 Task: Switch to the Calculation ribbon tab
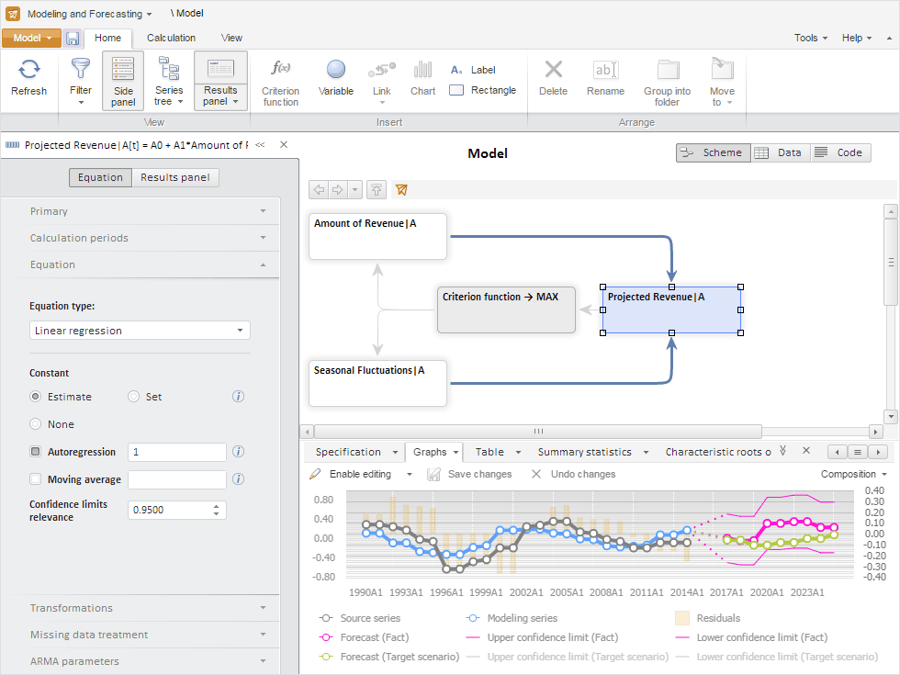(171, 39)
